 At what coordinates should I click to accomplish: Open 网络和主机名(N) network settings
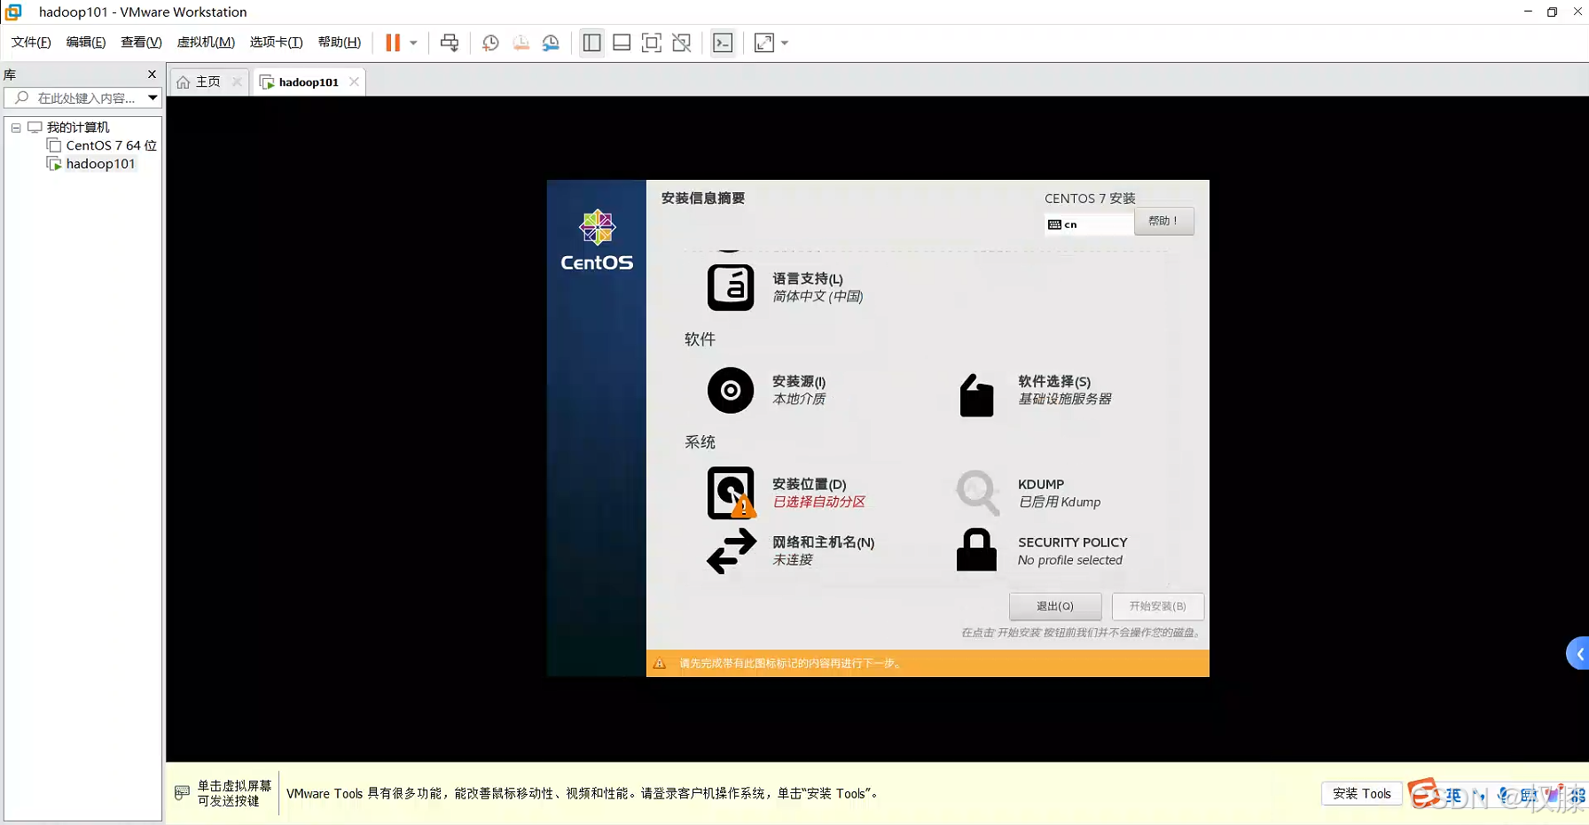pyautogui.click(x=791, y=550)
